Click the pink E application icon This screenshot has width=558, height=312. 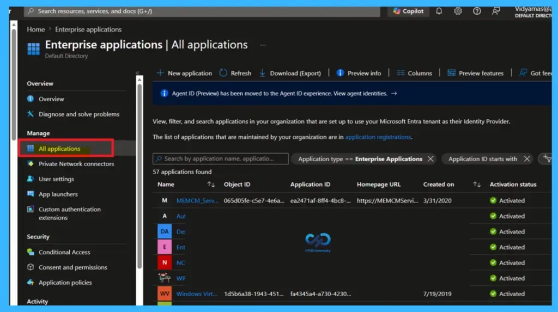165,247
